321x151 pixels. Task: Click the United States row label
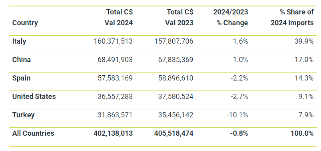point(34,97)
